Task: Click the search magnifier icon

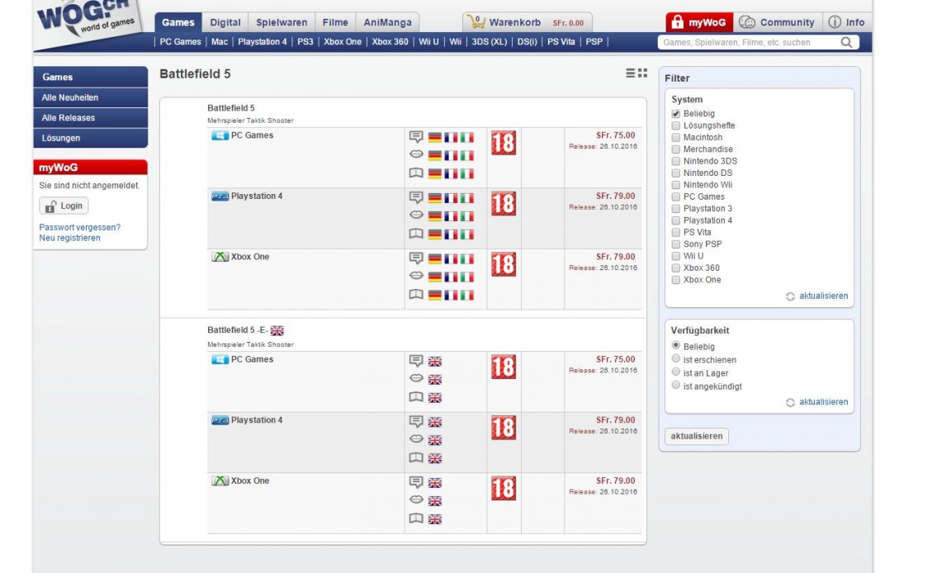Action: [x=845, y=41]
